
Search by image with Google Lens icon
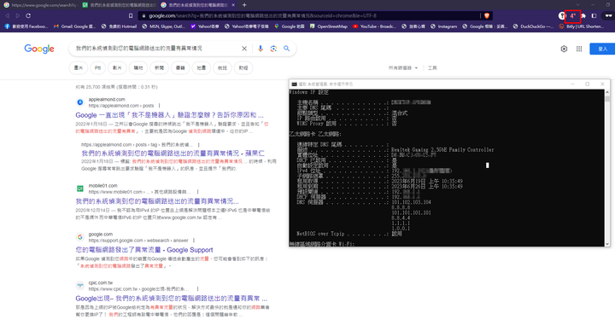pyautogui.click(x=273, y=49)
